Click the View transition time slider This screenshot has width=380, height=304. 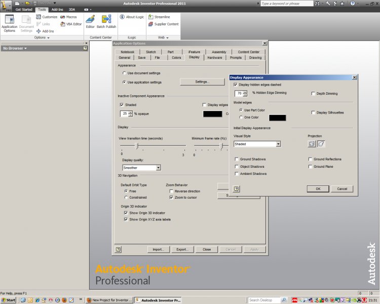tap(136, 146)
